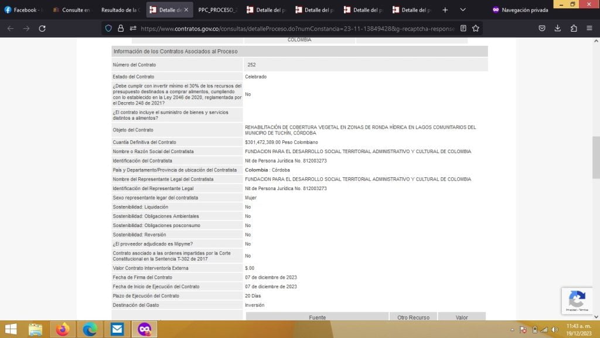Select Mujer value text
Viewport: 600px width, 338px height.
click(251, 198)
